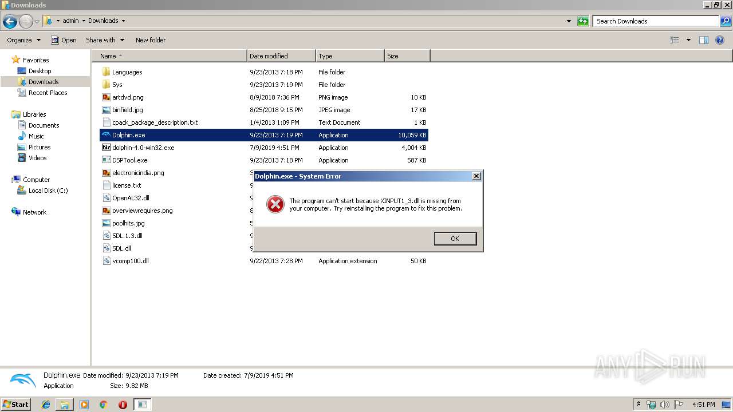Open Local Disk (C:)
This screenshot has height=412, width=733.
click(48, 191)
